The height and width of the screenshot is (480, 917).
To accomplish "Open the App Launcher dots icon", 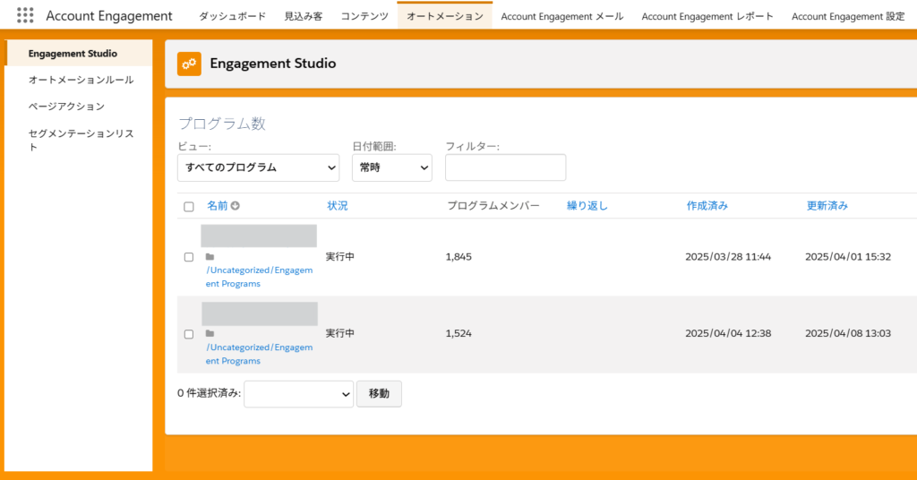I will (x=25, y=15).
